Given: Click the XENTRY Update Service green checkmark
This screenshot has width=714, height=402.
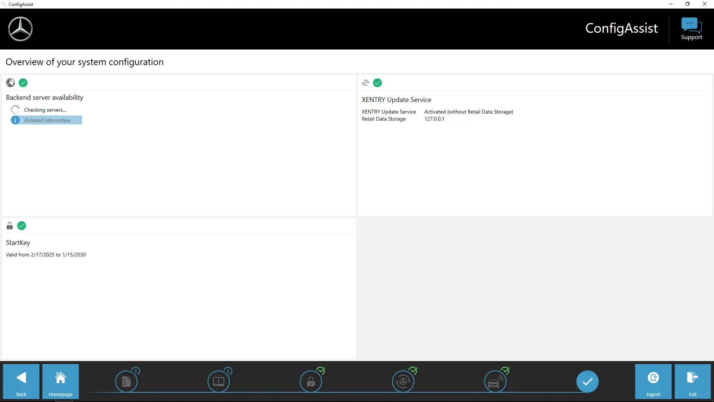Looking at the screenshot, I should tap(377, 83).
